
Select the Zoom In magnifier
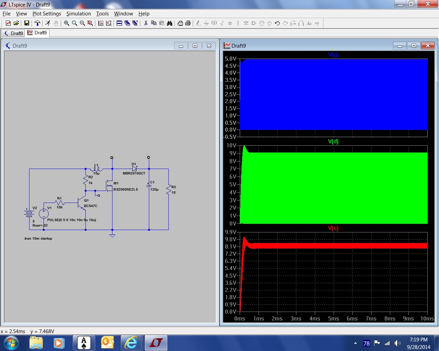(67, 23)
